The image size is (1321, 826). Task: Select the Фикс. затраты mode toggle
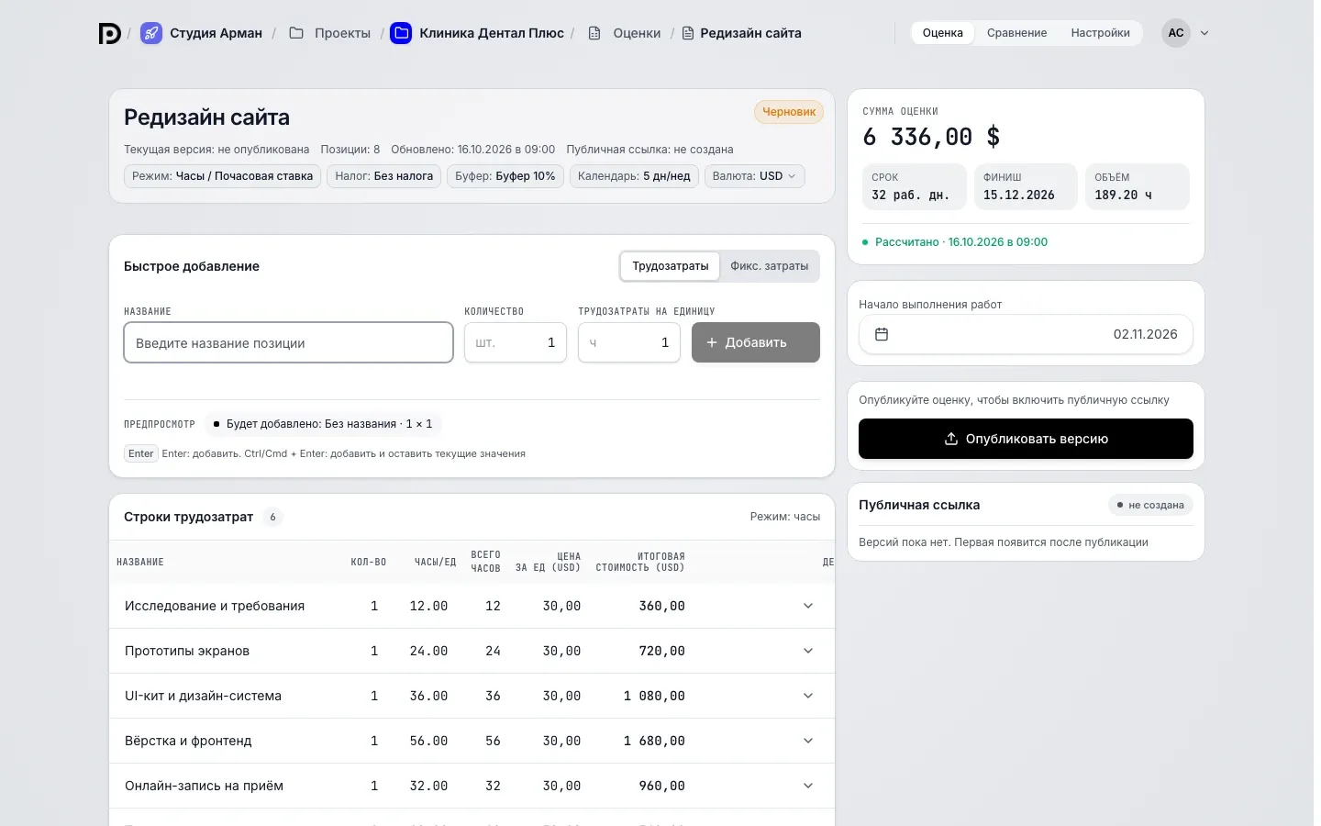(x=770, y=266)
